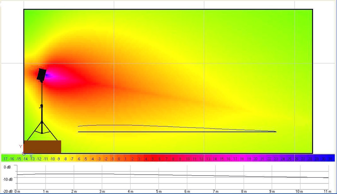Screen dimensions: 337x194
Task: Select the flat audience listening line
Action: (177, 132)
